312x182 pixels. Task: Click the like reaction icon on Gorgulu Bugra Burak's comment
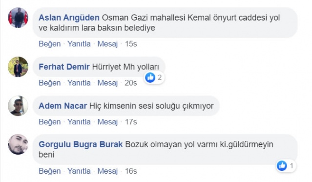282,166
